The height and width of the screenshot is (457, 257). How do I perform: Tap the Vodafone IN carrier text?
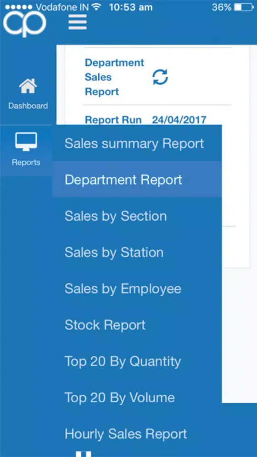coord(62,7)
